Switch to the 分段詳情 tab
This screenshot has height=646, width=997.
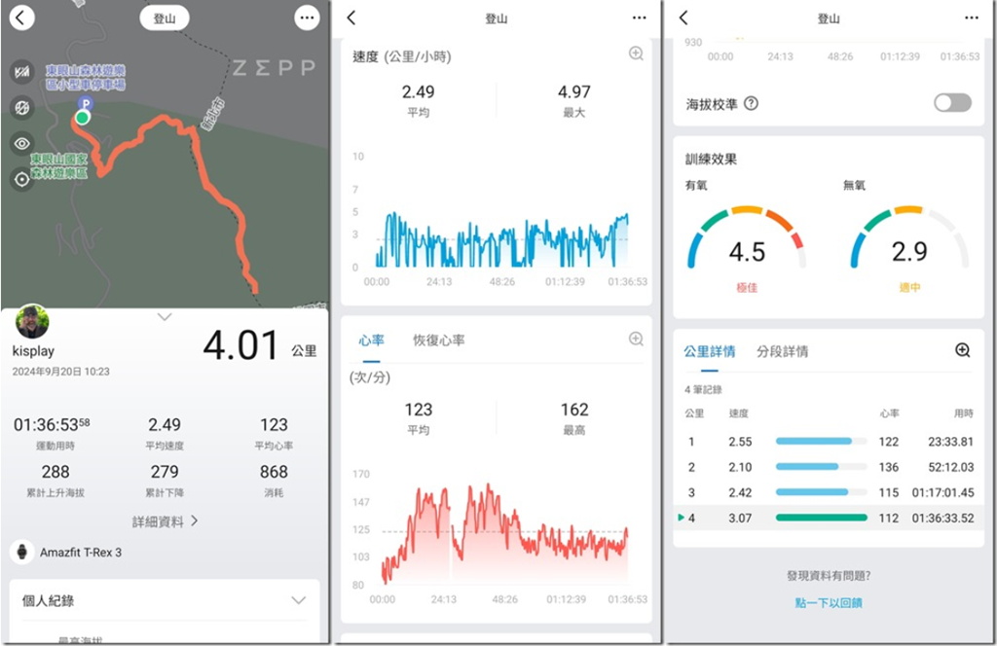[x=782, y=351]
